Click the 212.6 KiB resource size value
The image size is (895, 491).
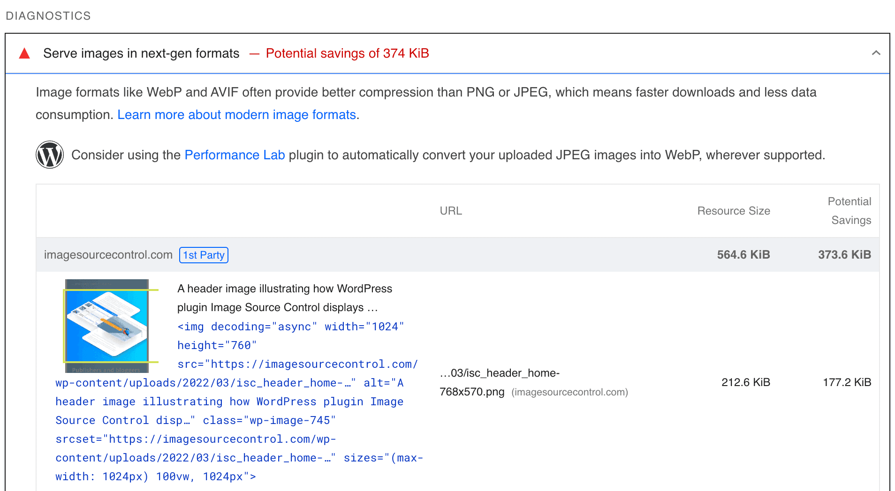coord(745,382)
